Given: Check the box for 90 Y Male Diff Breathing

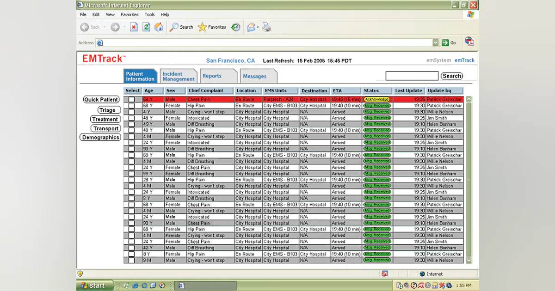Looking at the screenshot, I should tap(131, 149).
